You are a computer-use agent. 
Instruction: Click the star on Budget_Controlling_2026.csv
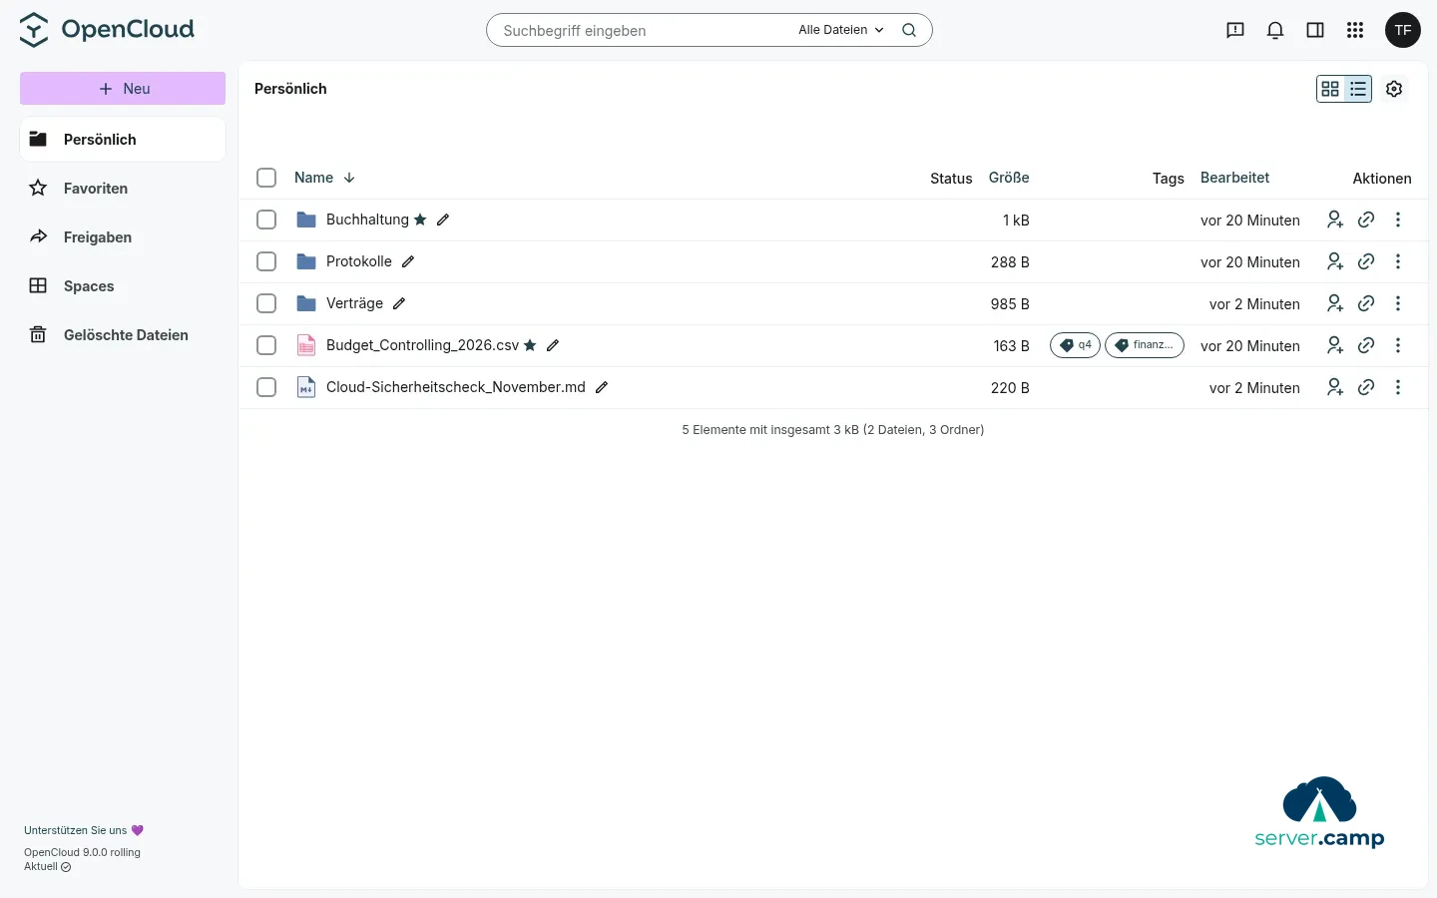[530, 345]
